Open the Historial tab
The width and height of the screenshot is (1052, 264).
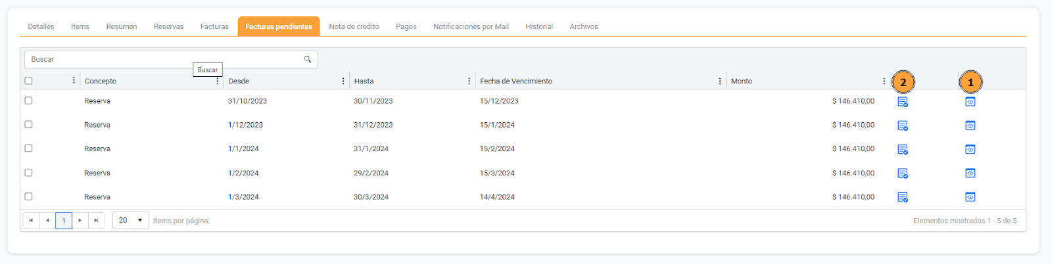pos(539,27)
